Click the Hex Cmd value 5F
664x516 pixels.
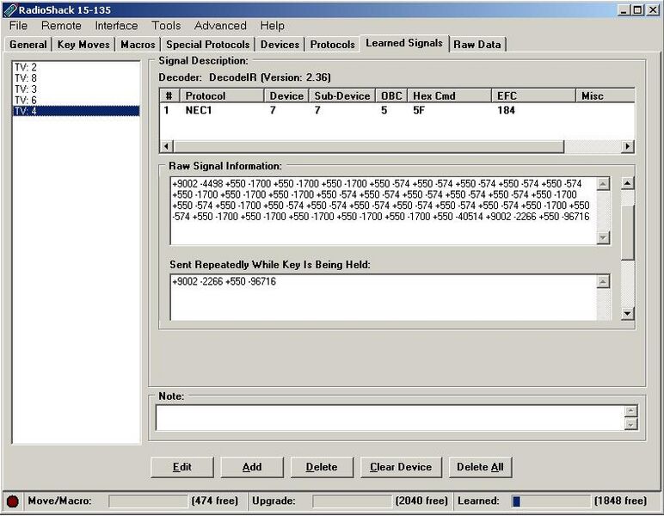pos(418,110)
